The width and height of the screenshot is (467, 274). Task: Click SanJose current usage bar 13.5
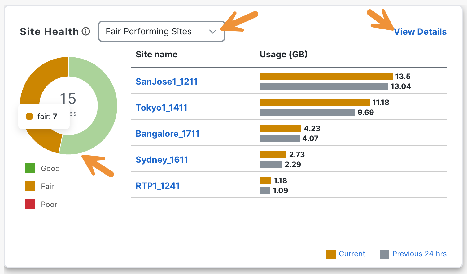tap(326, 77)
